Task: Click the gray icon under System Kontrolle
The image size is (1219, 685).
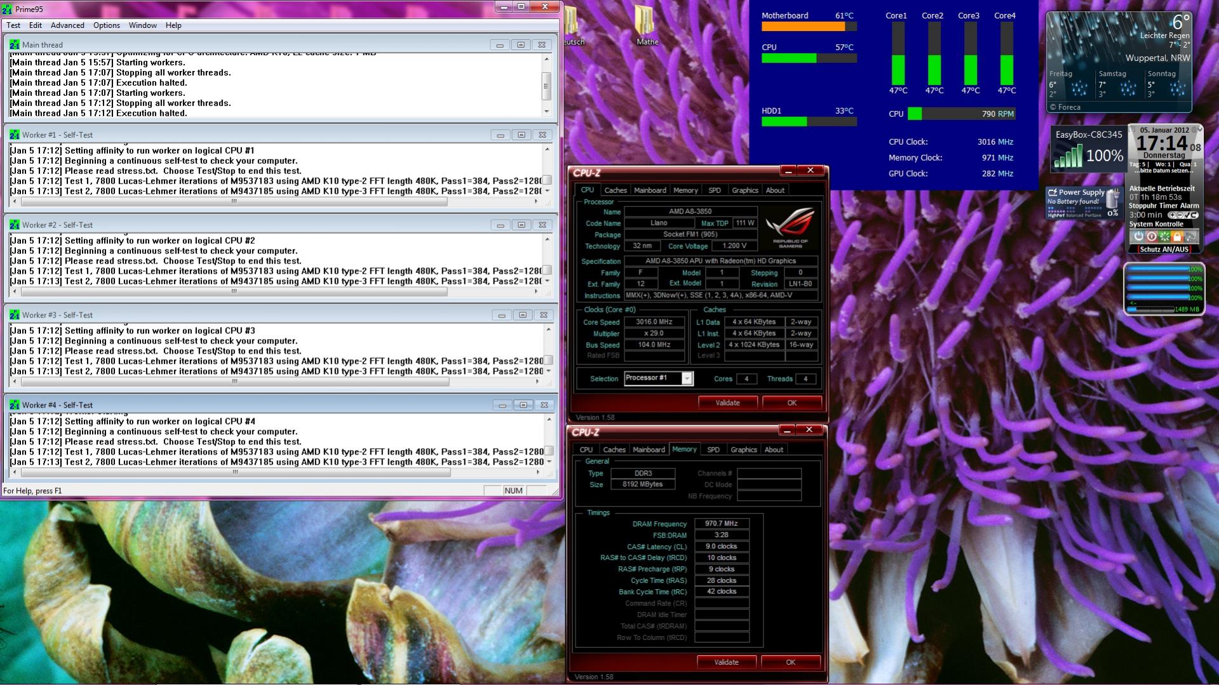Action: pos(1190,236)
